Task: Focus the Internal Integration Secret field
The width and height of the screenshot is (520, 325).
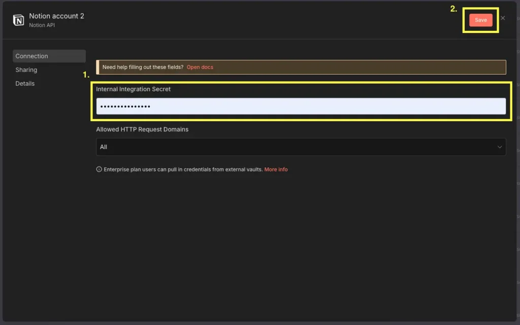Action: [301, 106]
